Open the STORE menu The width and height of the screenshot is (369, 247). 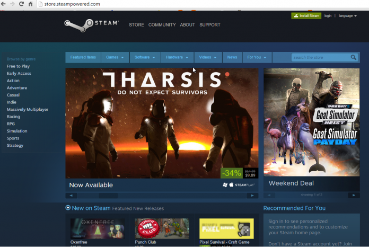136,25
